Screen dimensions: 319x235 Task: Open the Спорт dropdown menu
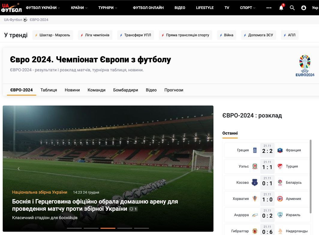tap(248, 8)
